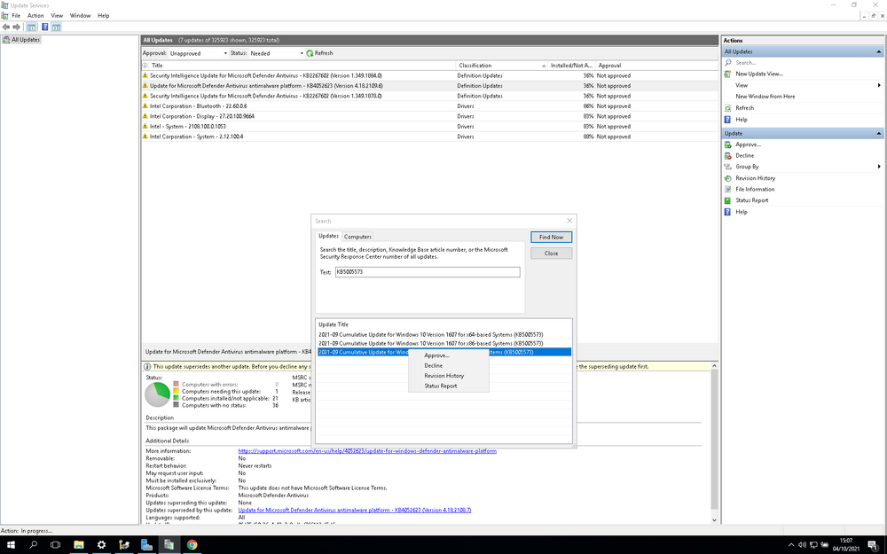The image size is (887, 554).
Task: Open taskbar search magnifier
Action: point(33,545)
